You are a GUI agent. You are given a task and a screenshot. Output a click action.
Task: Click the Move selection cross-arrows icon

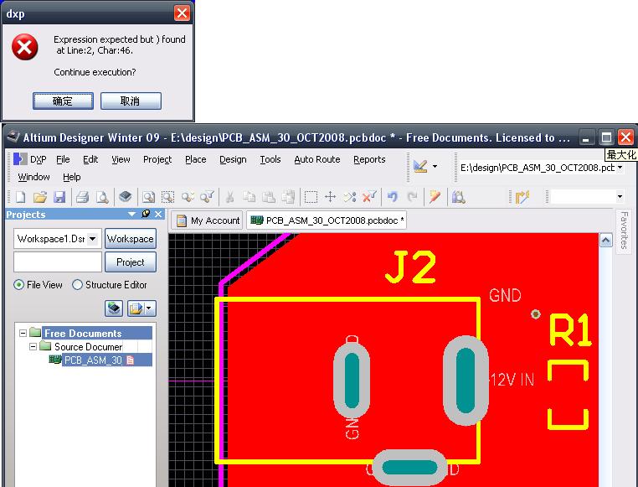[x=330, y=197]
